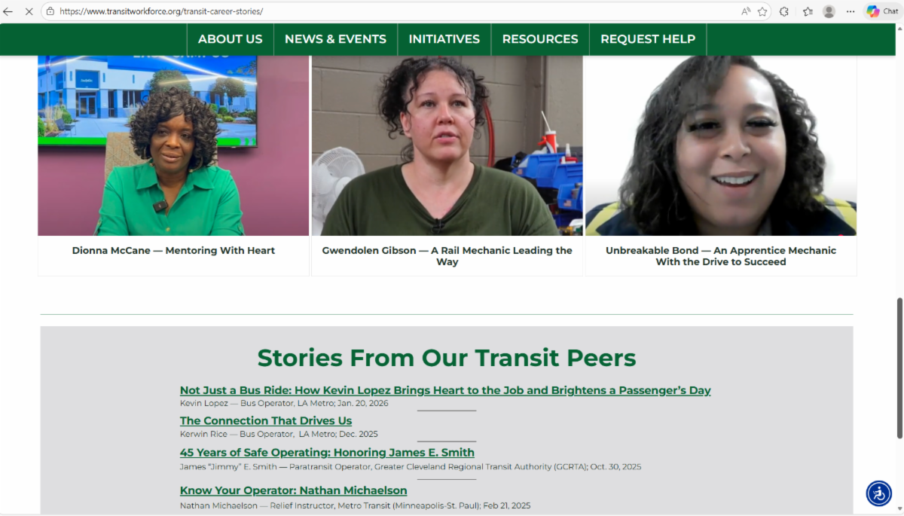Add page to favorites star icon
Viewport: 904px width, 516px height.
point(762,11)
